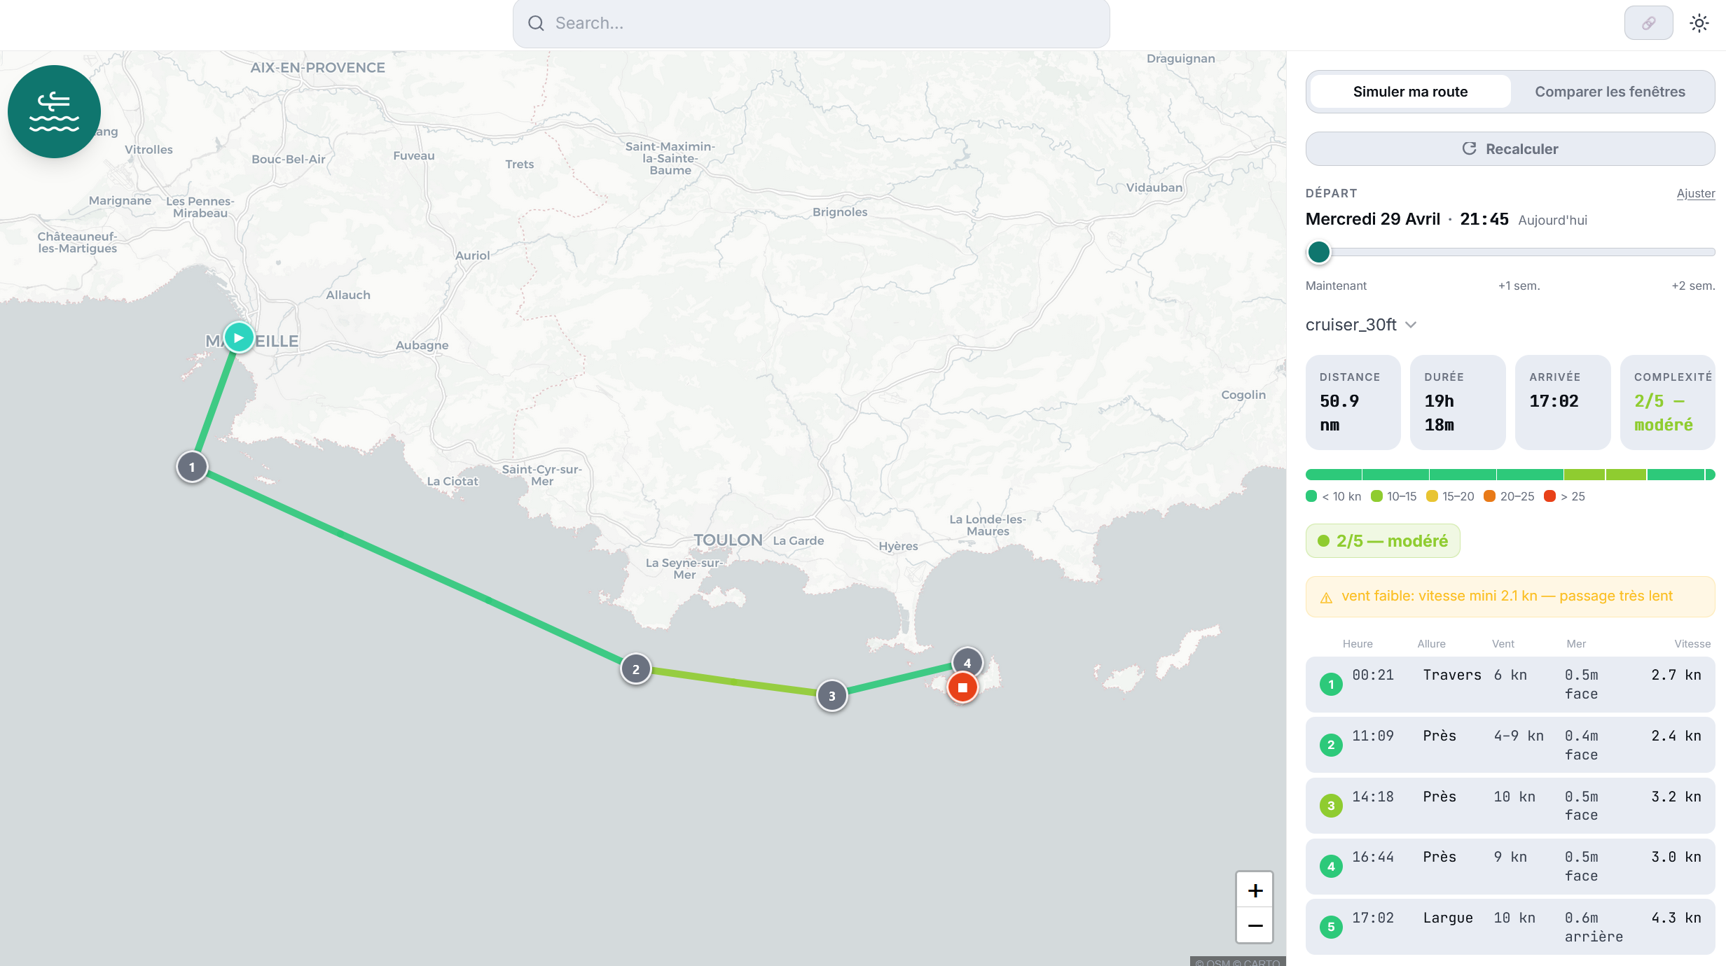This screenshot has width=1726, height=966.
Task: Click the search magnifier icon
Action: (x=536, y=23)
